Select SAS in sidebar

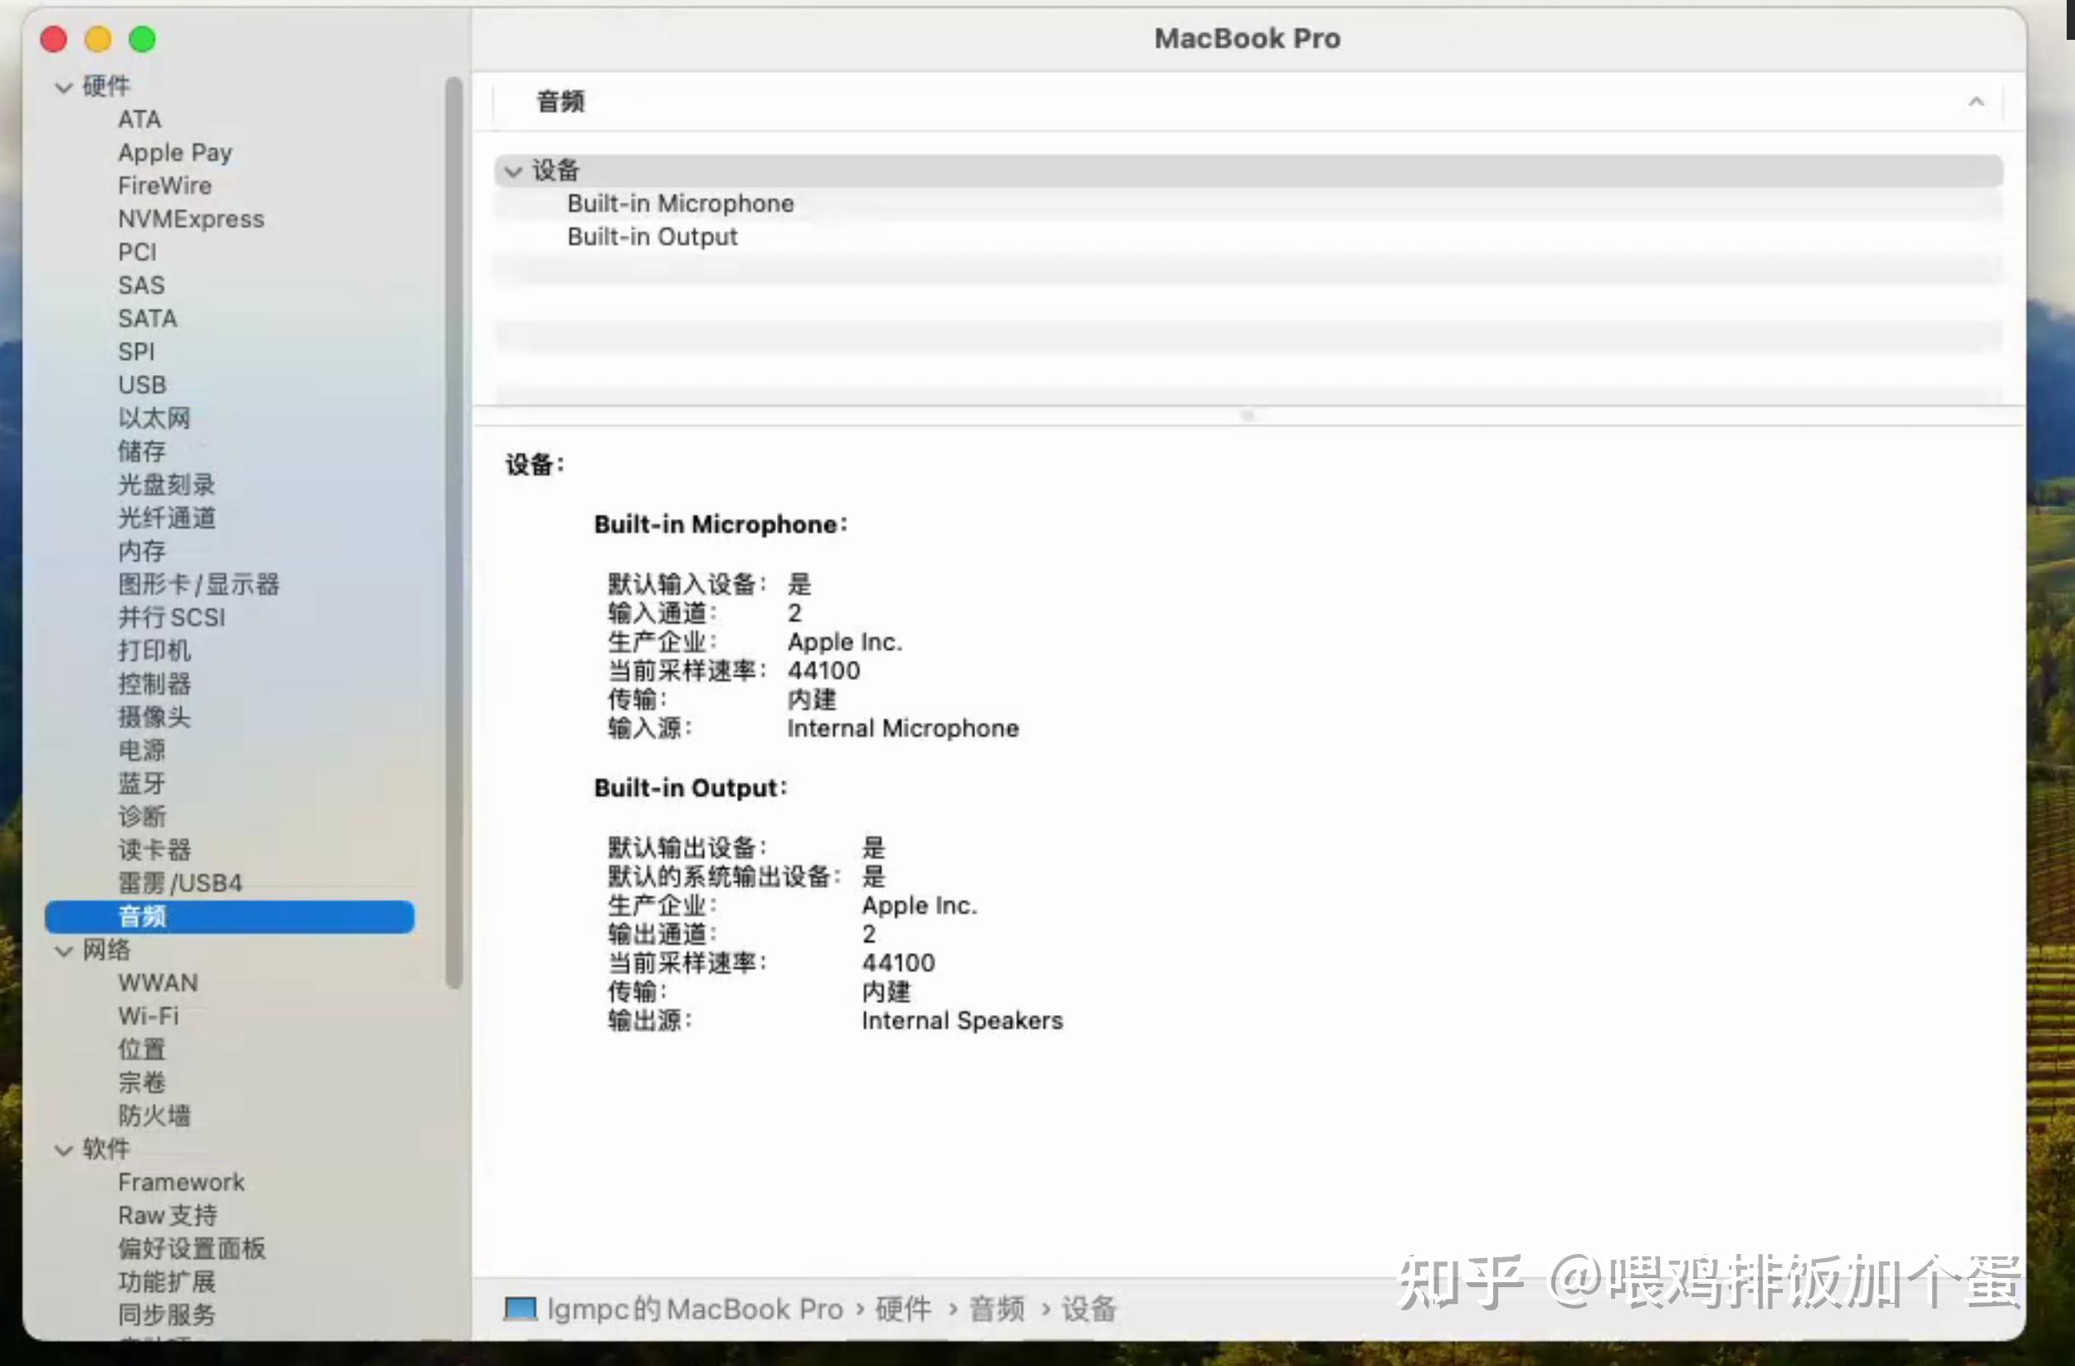coord(141,285)
